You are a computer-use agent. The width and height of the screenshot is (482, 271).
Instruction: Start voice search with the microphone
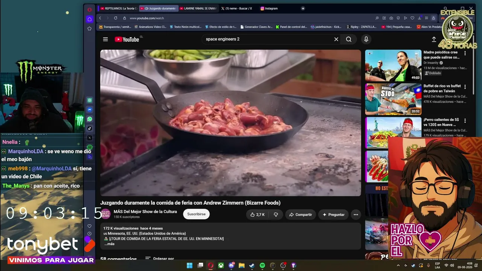[x=366, y=39]
